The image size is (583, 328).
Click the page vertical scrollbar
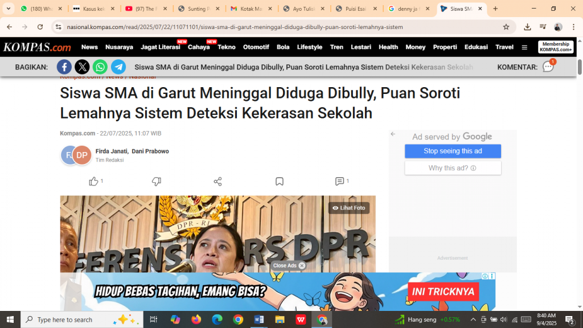point(580,66)
